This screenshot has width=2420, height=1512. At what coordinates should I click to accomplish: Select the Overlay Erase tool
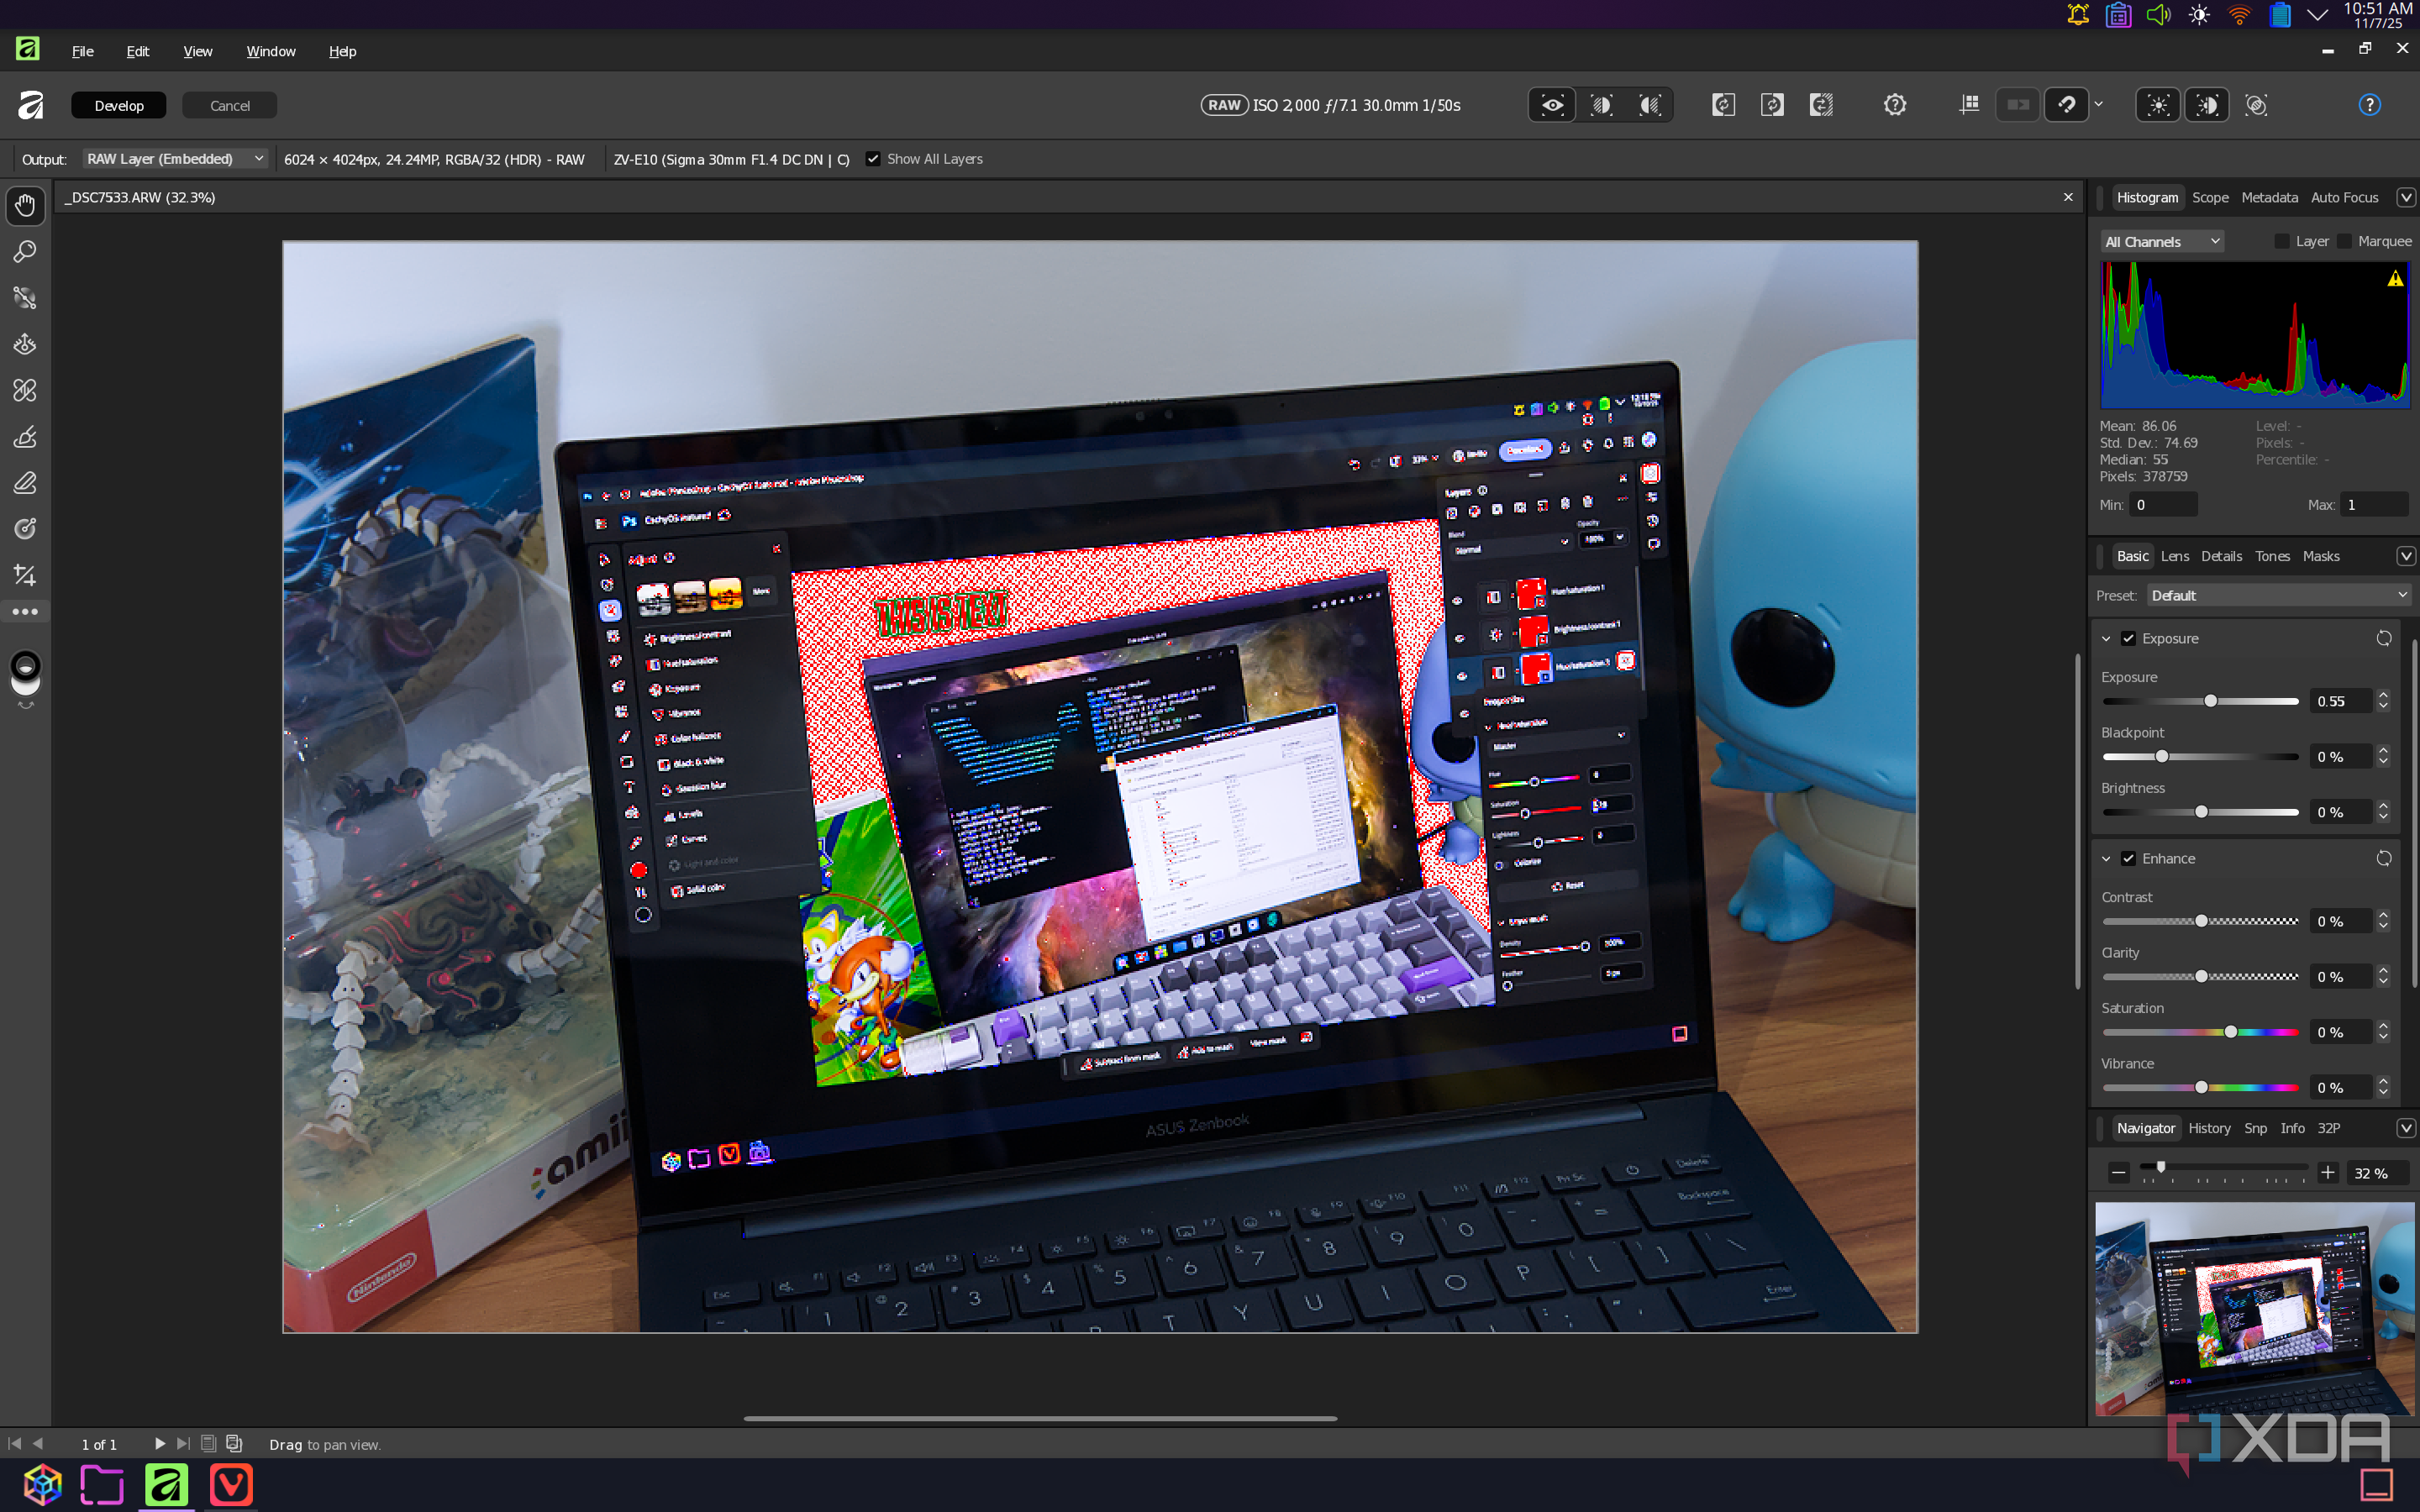(25, 483)
